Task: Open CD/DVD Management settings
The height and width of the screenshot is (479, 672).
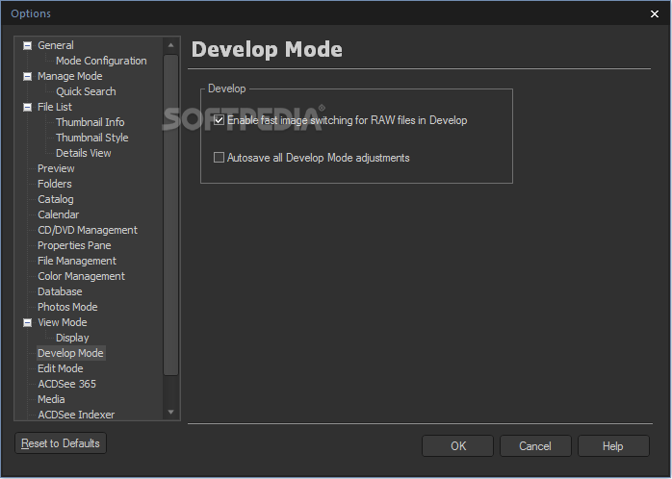Action: pos(88,230)
